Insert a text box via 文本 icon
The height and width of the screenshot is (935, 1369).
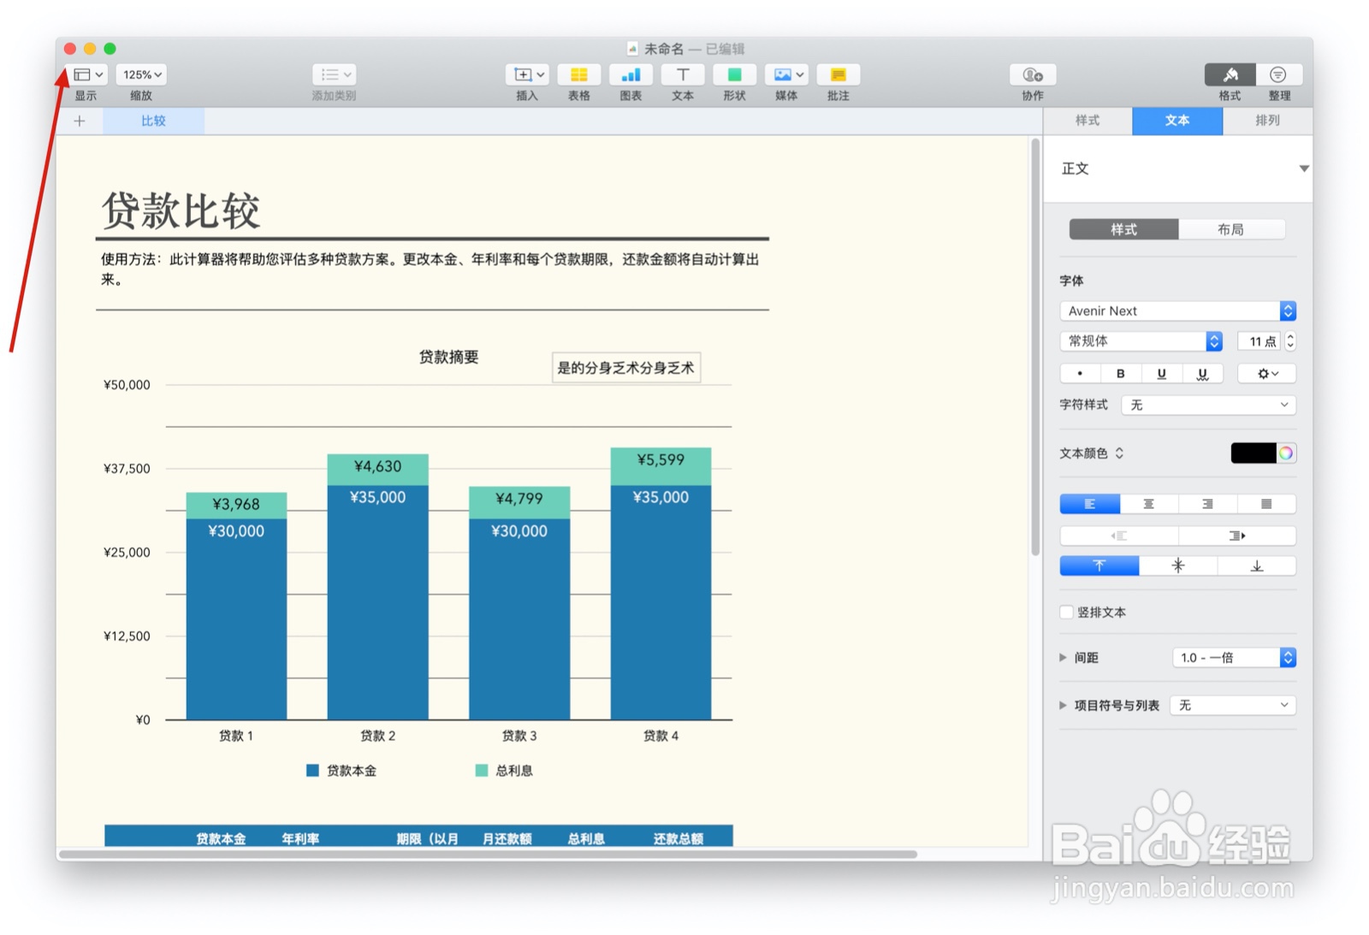pyautogui.click(x=682, y=75)
